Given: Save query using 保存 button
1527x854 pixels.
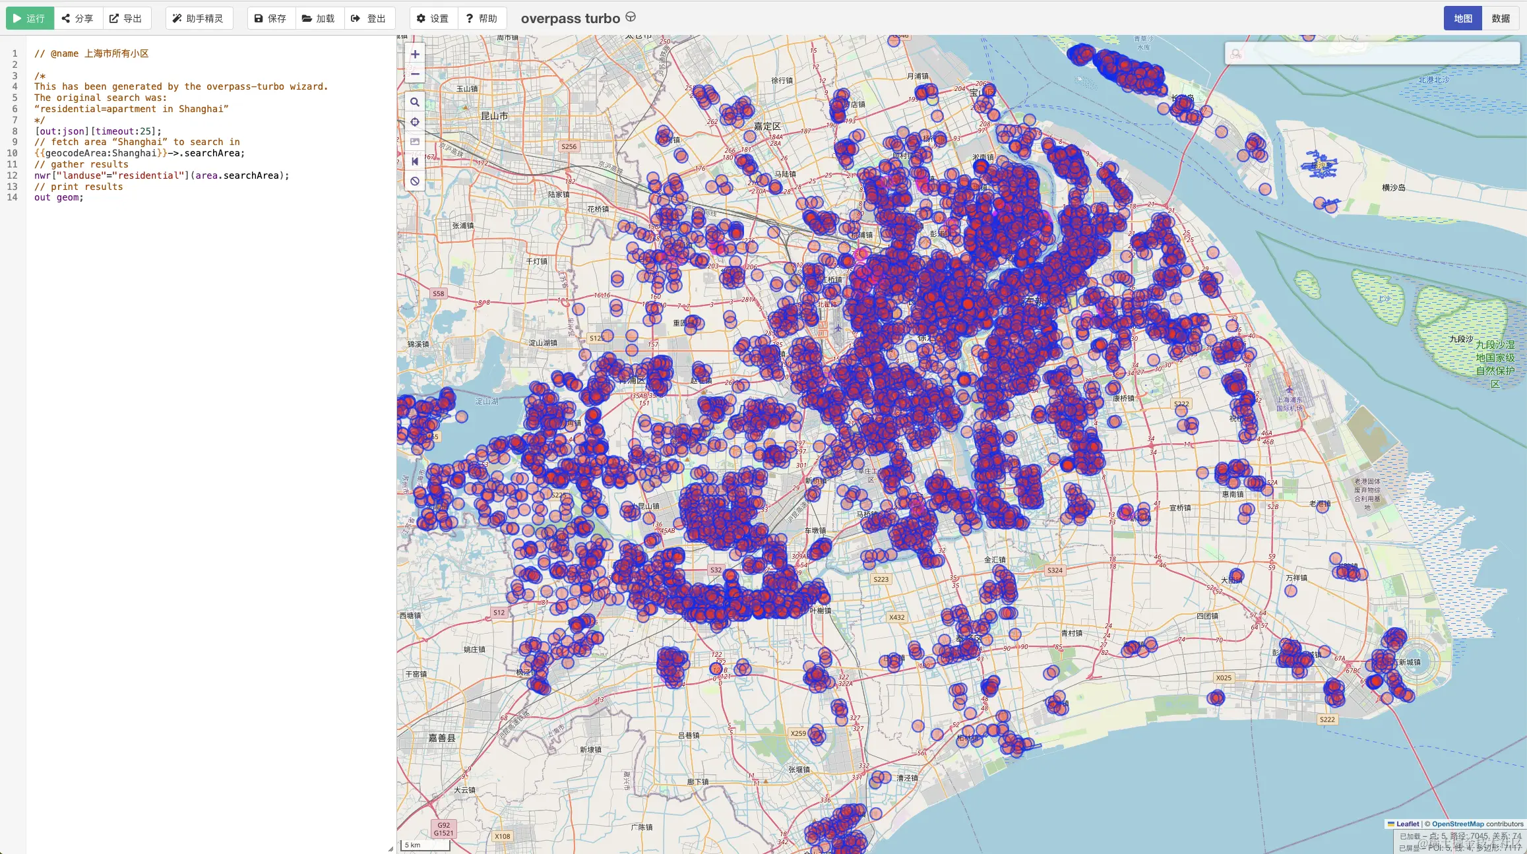Looking at the screenshot, I should (270, 18).
